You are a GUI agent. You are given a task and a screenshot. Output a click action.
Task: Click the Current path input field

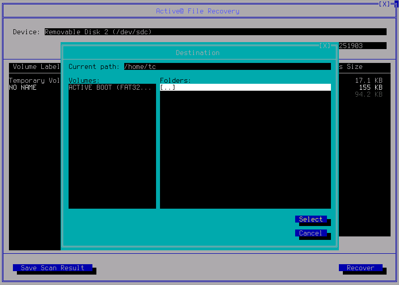pyautogui.click(x=228, y=66)
